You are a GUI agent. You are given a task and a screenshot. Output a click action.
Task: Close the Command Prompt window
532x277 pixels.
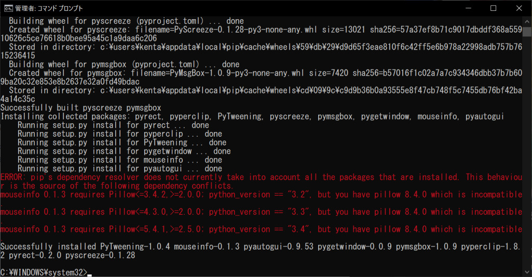point(519,8)
